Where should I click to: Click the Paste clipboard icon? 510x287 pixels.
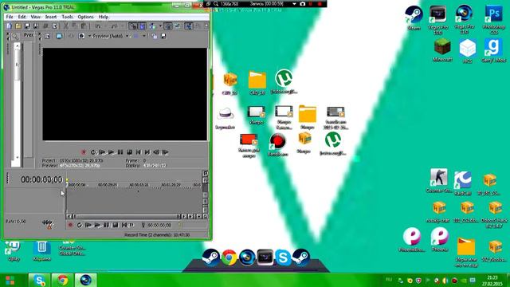pyautogui.click(x=84, y=26)
